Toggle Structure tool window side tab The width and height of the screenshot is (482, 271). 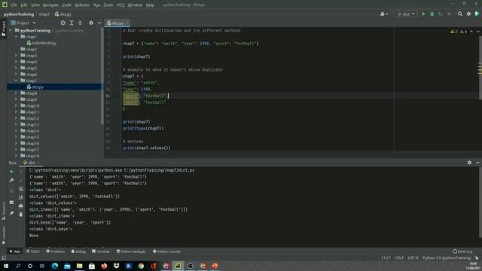(x=3, y=211)
